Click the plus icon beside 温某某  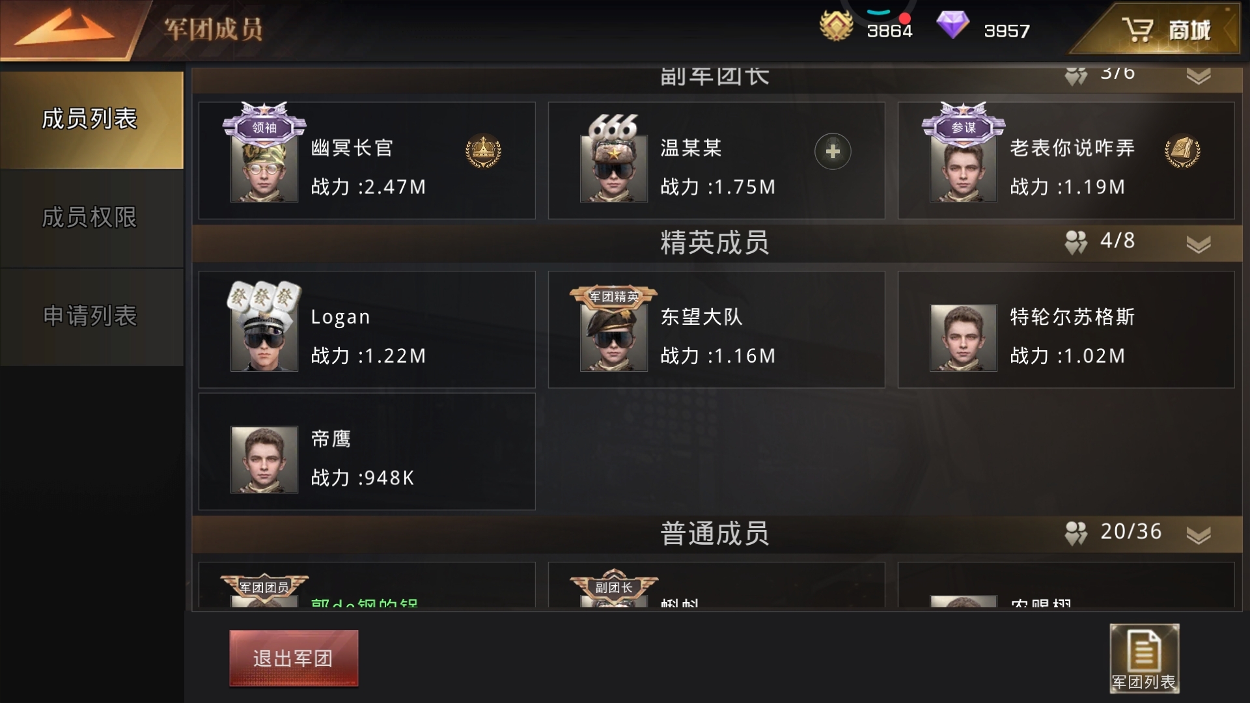point(833,152)
